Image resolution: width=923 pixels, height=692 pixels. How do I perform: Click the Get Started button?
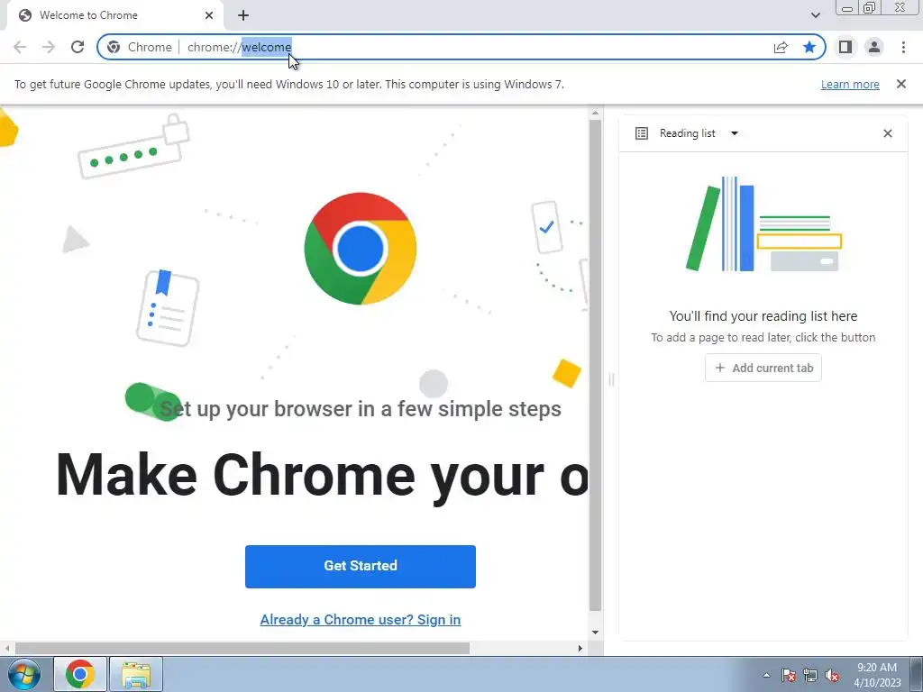[361, 566]
